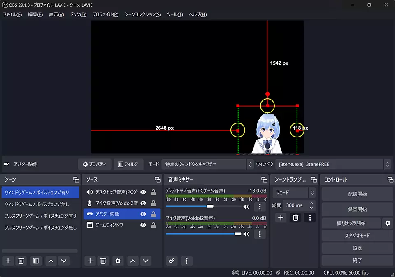Image resolution: width=395 pixels, height=277 pixels.
Task: Open the 表示 menu
Action: coord(56,15)
